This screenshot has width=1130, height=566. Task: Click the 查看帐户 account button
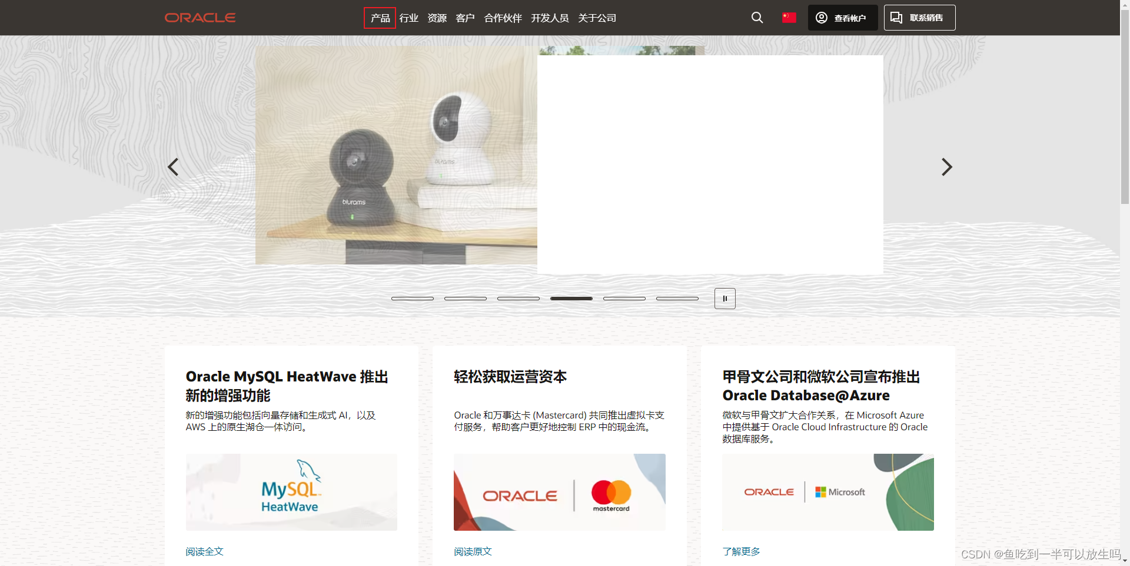click(x=842, y=18)
